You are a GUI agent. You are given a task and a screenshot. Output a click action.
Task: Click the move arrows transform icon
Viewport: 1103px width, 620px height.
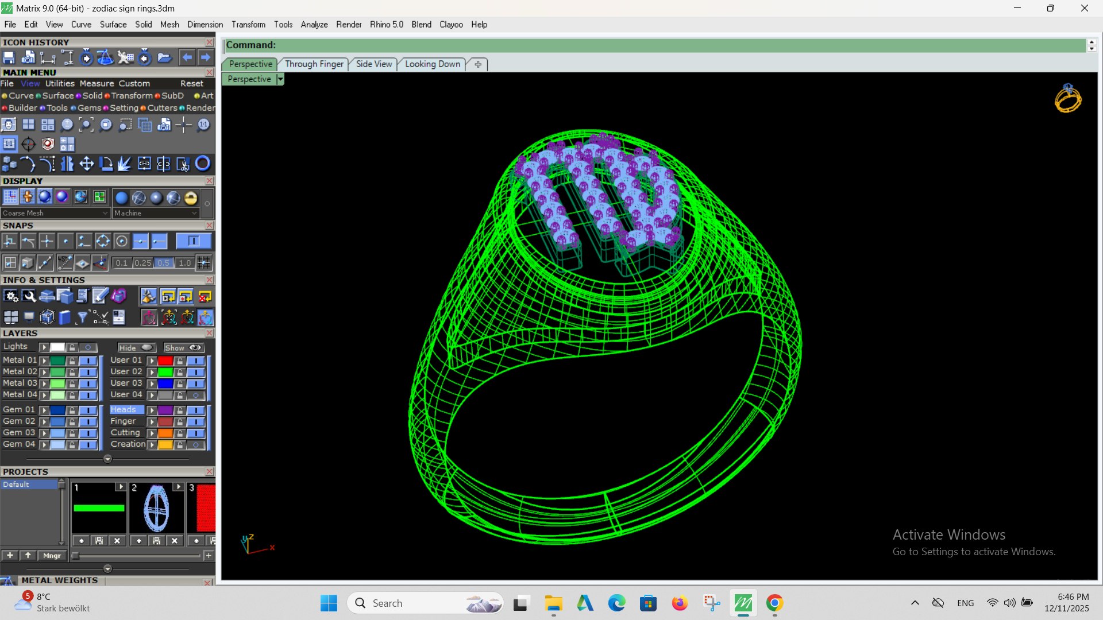87,164
